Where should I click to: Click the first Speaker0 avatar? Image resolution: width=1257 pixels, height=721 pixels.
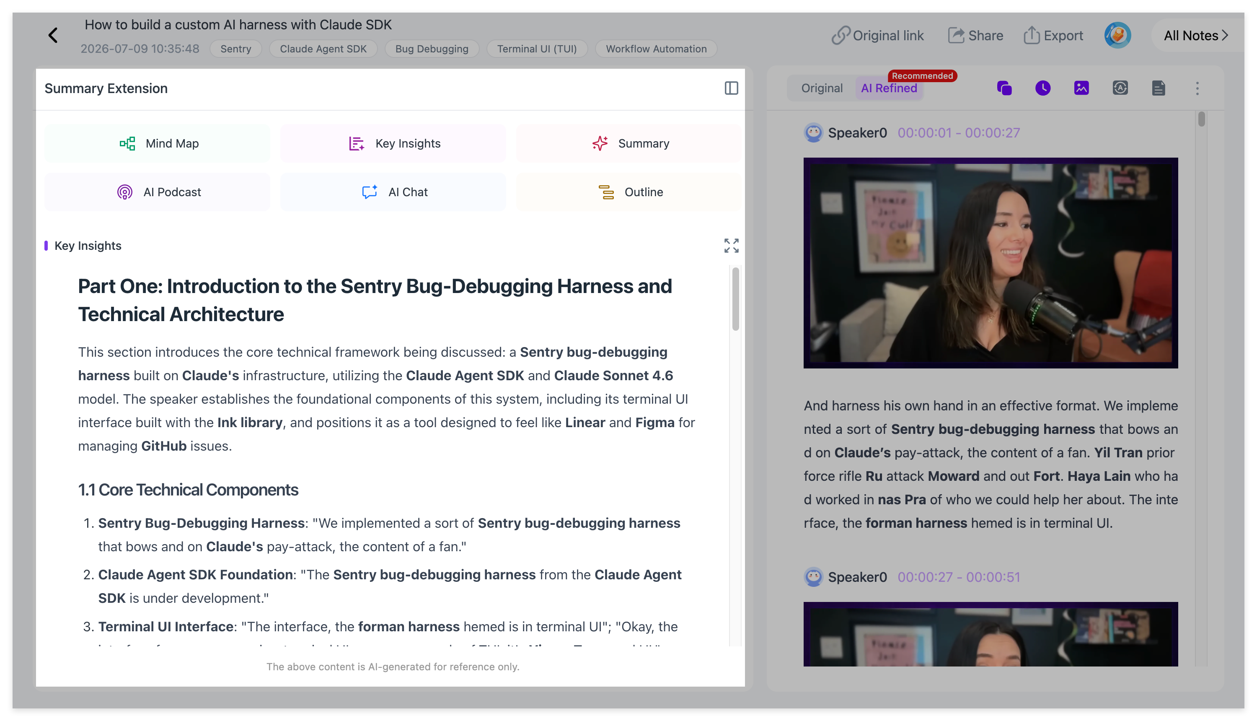[813, 133]
